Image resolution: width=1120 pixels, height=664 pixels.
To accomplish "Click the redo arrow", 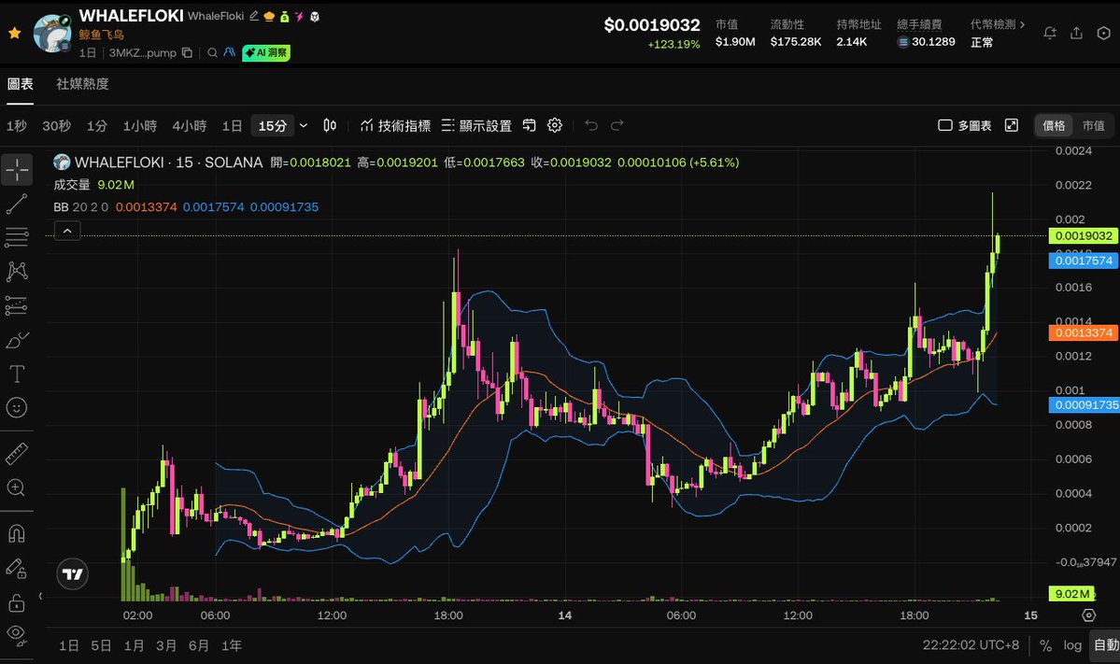I will [617, 126].
